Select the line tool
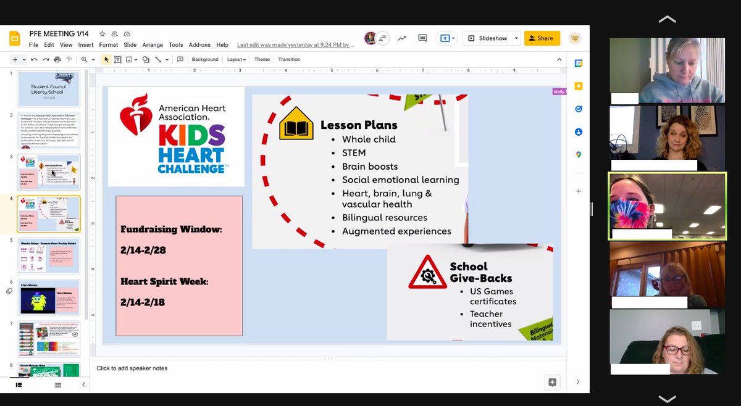This screenshot has height=406, width=741. pos(158,59)
